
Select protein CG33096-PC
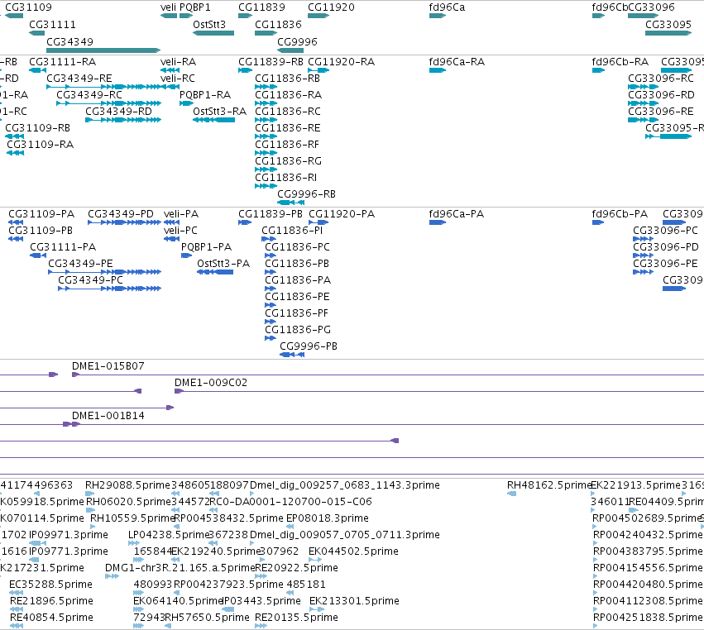click(665, 230)
